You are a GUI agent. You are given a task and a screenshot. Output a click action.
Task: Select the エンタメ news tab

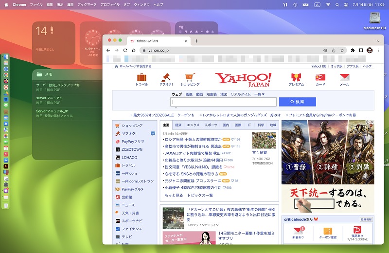tap(193, 125)
